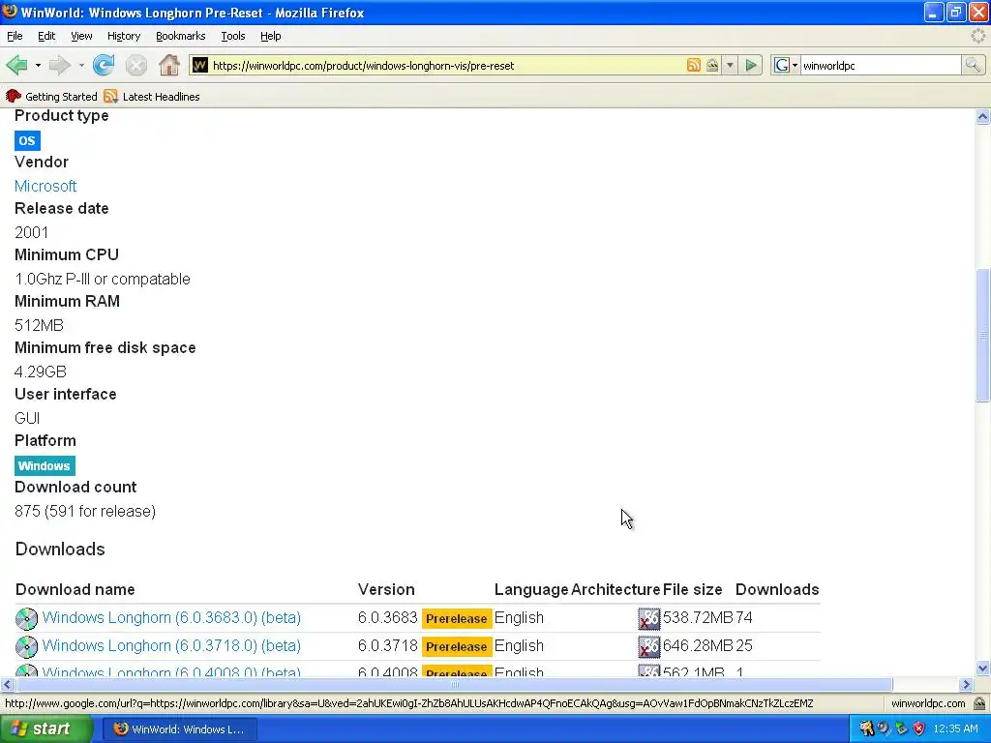Click the vertical scrollbar up arrow
This screenshot has height=743, width=991.
click(x=982, y=116)
